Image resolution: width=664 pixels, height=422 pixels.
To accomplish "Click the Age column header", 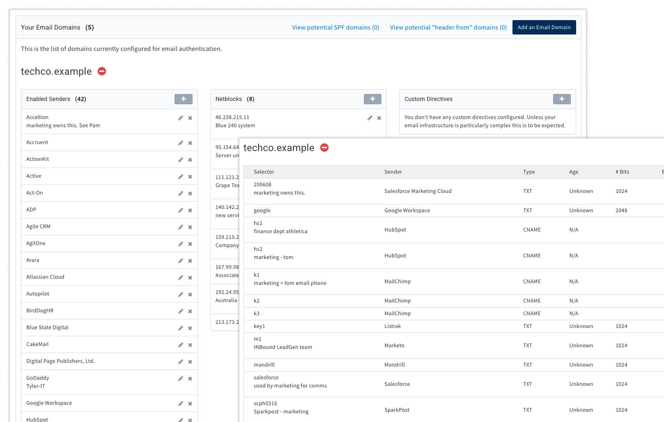I will (574, 172).
